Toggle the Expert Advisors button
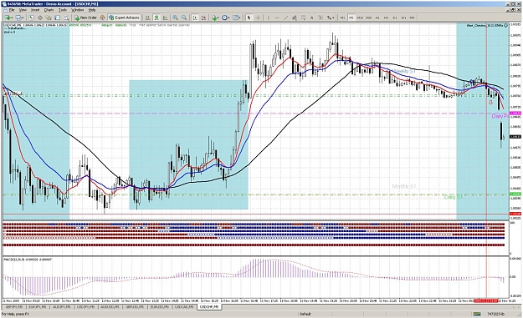Viewport: 523px width, 318px height. [124, 18]
